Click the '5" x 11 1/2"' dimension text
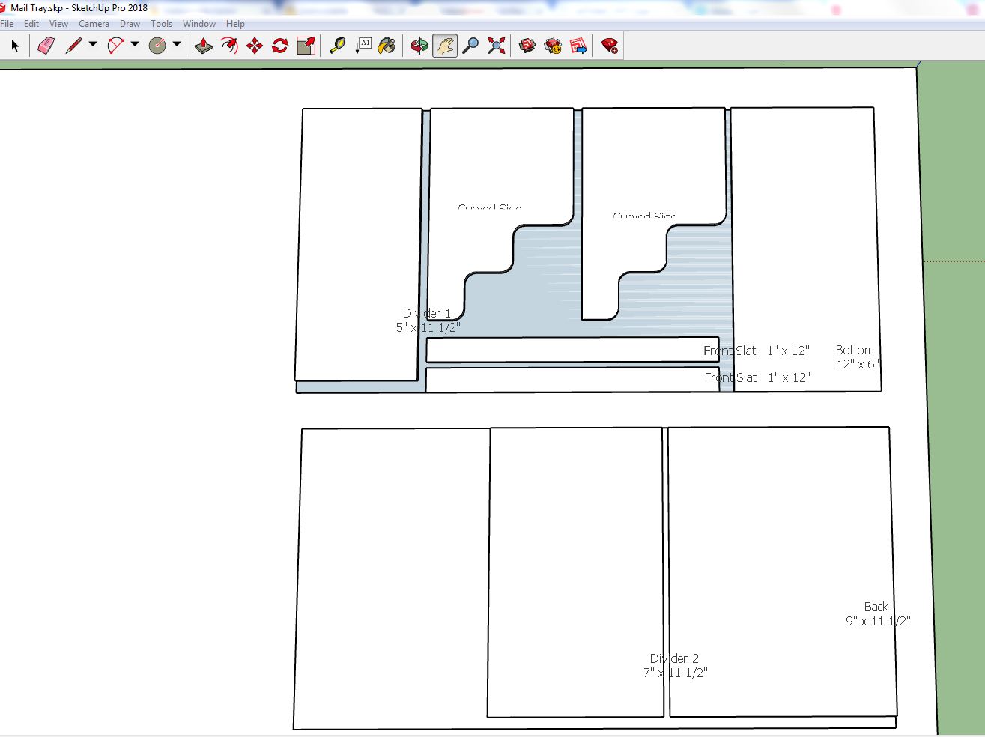Screen dimensions: 985x737 [x=428, y=327]
